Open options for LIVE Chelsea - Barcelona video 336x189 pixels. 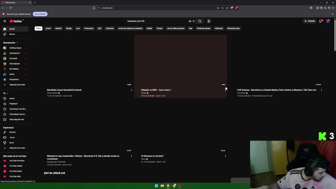[321, 90]
